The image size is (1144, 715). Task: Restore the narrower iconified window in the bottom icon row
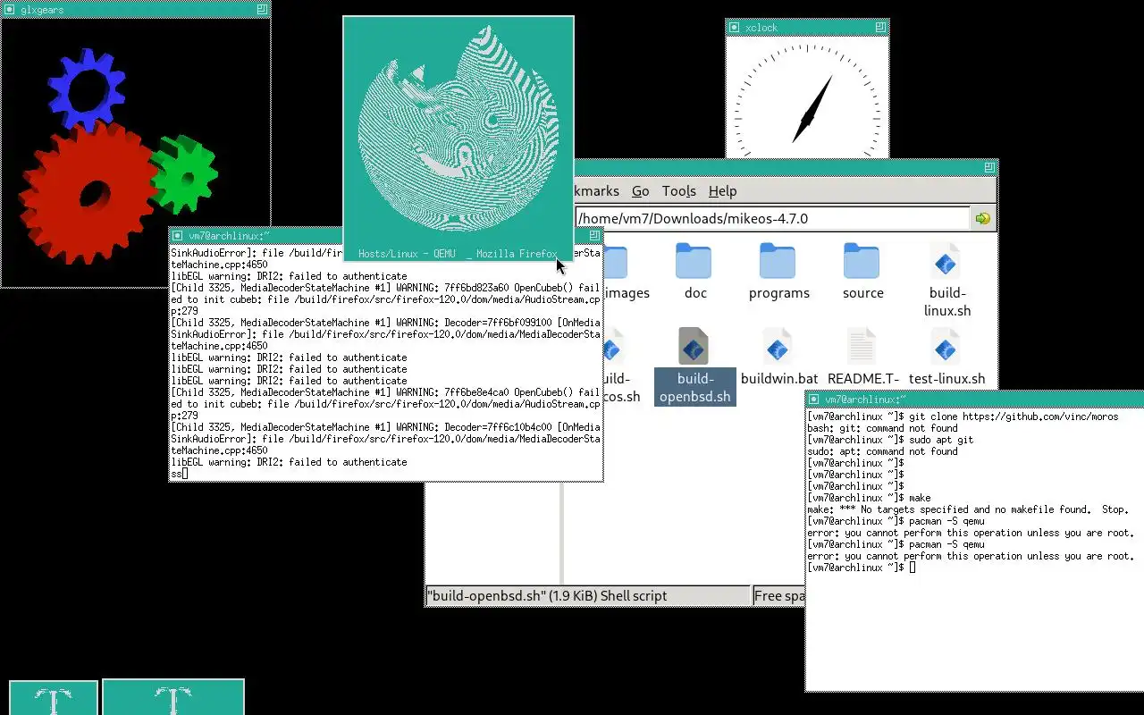tap(54, 697)
